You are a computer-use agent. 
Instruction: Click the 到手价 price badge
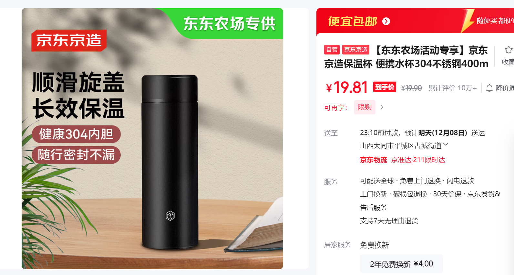[x=385, y=87]
